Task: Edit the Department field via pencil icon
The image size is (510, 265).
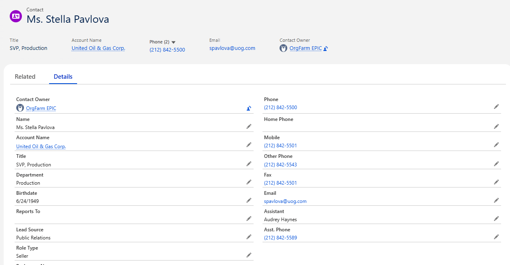Action: [x=249, y=182]
